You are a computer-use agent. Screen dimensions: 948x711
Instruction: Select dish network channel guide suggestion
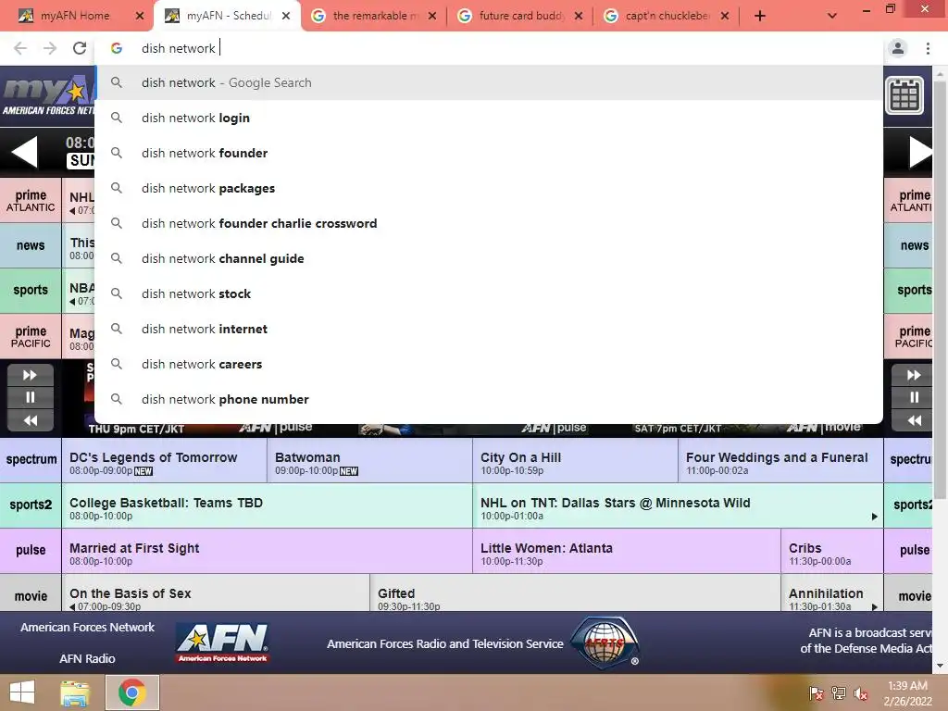click(x=489, y=258)
